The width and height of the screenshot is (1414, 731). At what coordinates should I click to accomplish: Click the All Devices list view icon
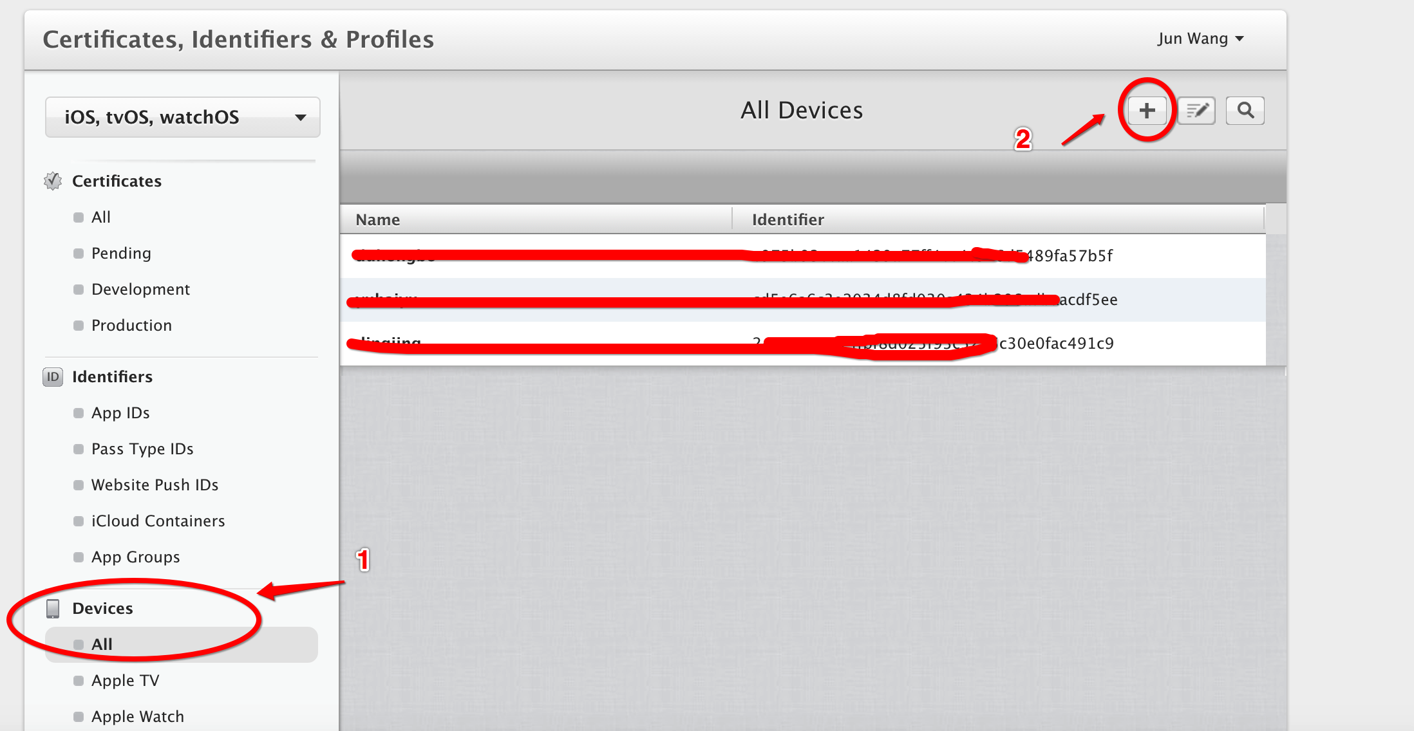pyautogui.click(x=1196, y=111)
